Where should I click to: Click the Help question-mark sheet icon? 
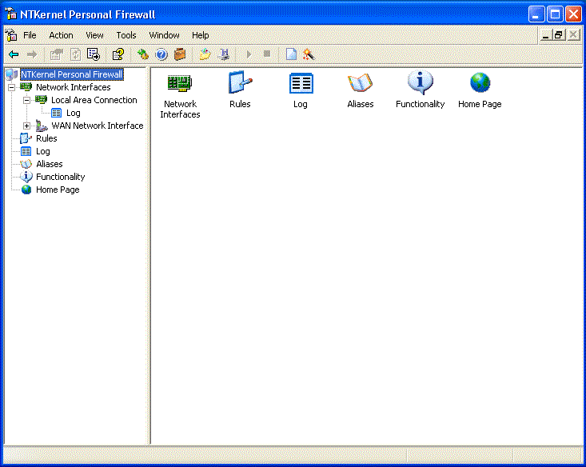(118, 54)
